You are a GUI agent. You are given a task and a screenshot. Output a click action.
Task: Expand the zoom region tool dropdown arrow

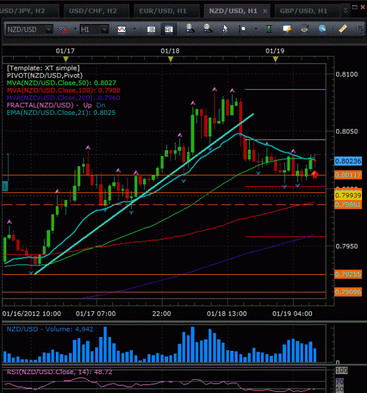[256, 29]
